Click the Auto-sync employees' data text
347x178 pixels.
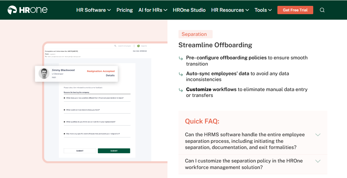(217, 73)
